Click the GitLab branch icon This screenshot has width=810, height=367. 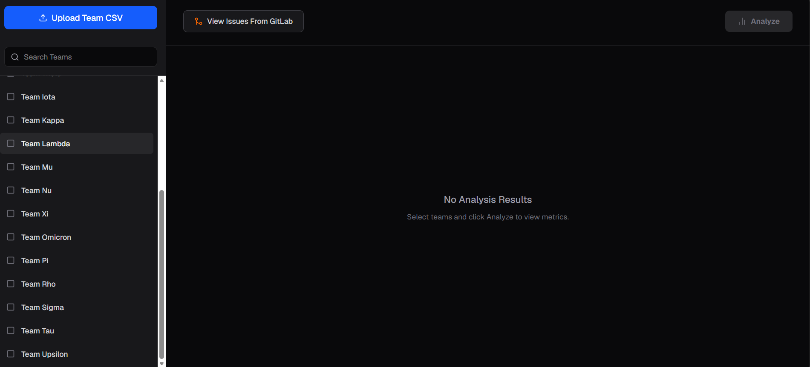pyautogui.click(x=199, y=21)
